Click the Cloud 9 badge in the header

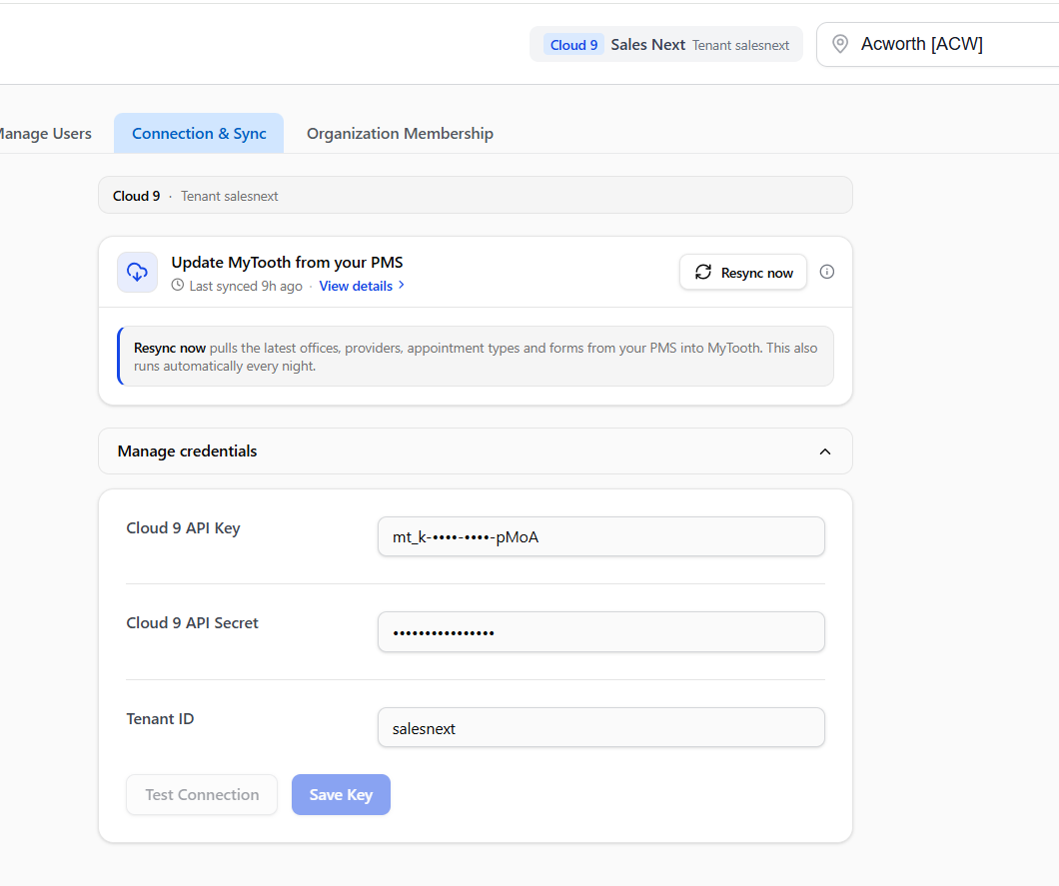[x=573, y=45]
